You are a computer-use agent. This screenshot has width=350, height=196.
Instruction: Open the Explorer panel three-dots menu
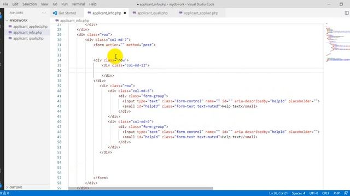click(44, 13)
